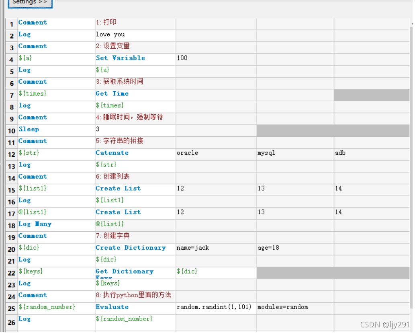Image resolution: width=415 pixels, height=333 pixels.
Task: Click the '6: 创建列表' comment cell
Action: tap(135, 178)
